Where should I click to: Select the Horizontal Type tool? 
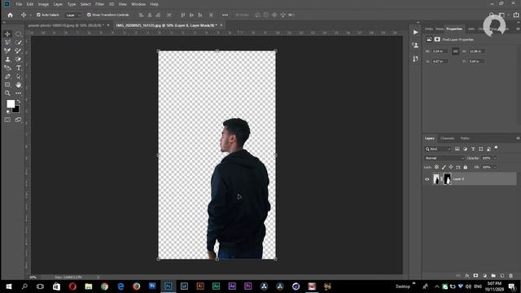click(x=18, y=68)
